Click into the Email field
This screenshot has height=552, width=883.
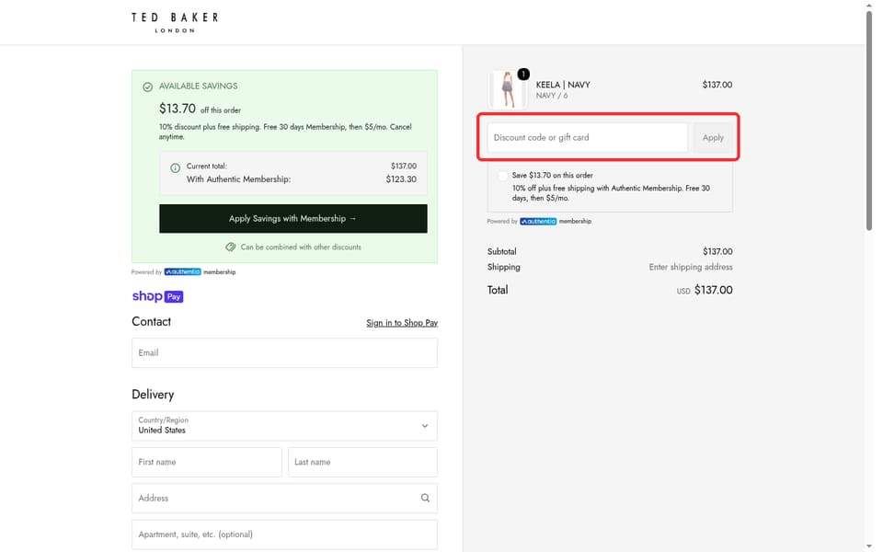click(284, 352)
